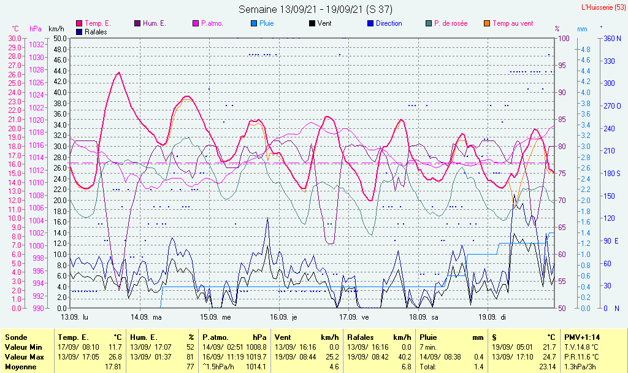Select the '90 E' direction axis label
This screenshot has width=628, height=373.
[x=611, y=240]
